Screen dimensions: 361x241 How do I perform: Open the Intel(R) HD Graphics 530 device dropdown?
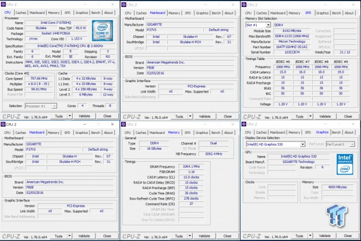pos(303,144)
